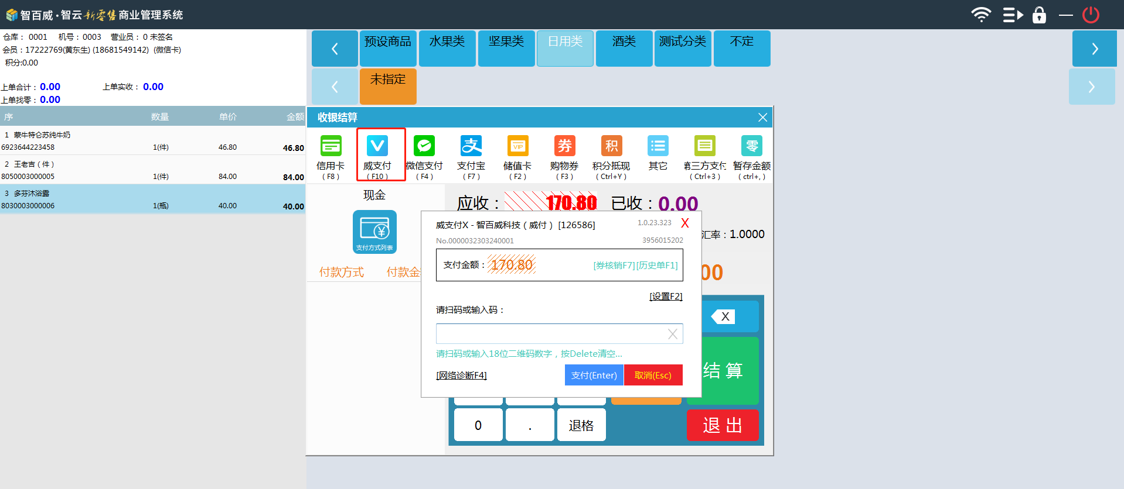
Task: Open the top bar list menu icon
Action: [x=1013, y=15]
